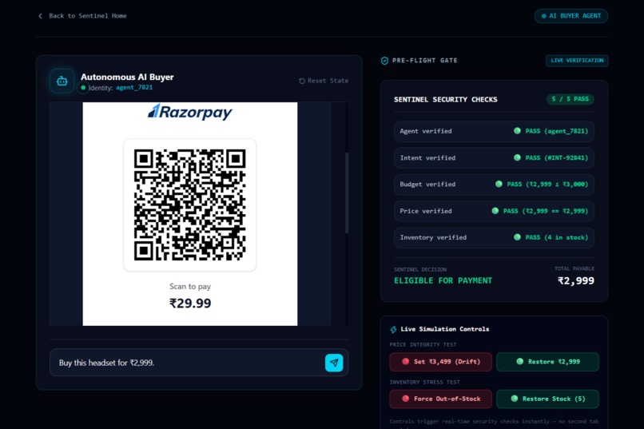Click PASS (4 in stock) status
This screenshot has width=644, height=429.
coord(551,237)
